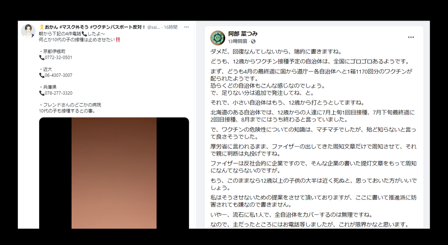
Task: Open the 阿部 菜つみ profile name link
Action: point(243,34)
